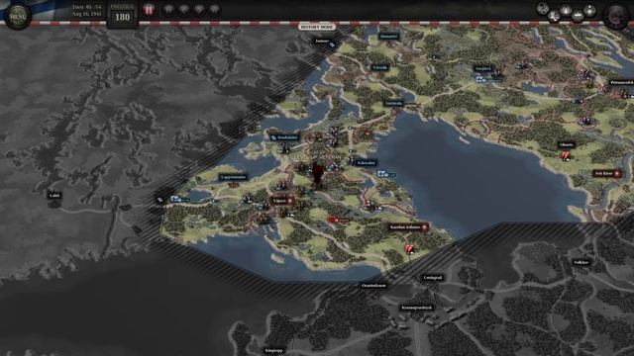
Task: Click the first grey icon after pause
Action: [x=168, y=9]
